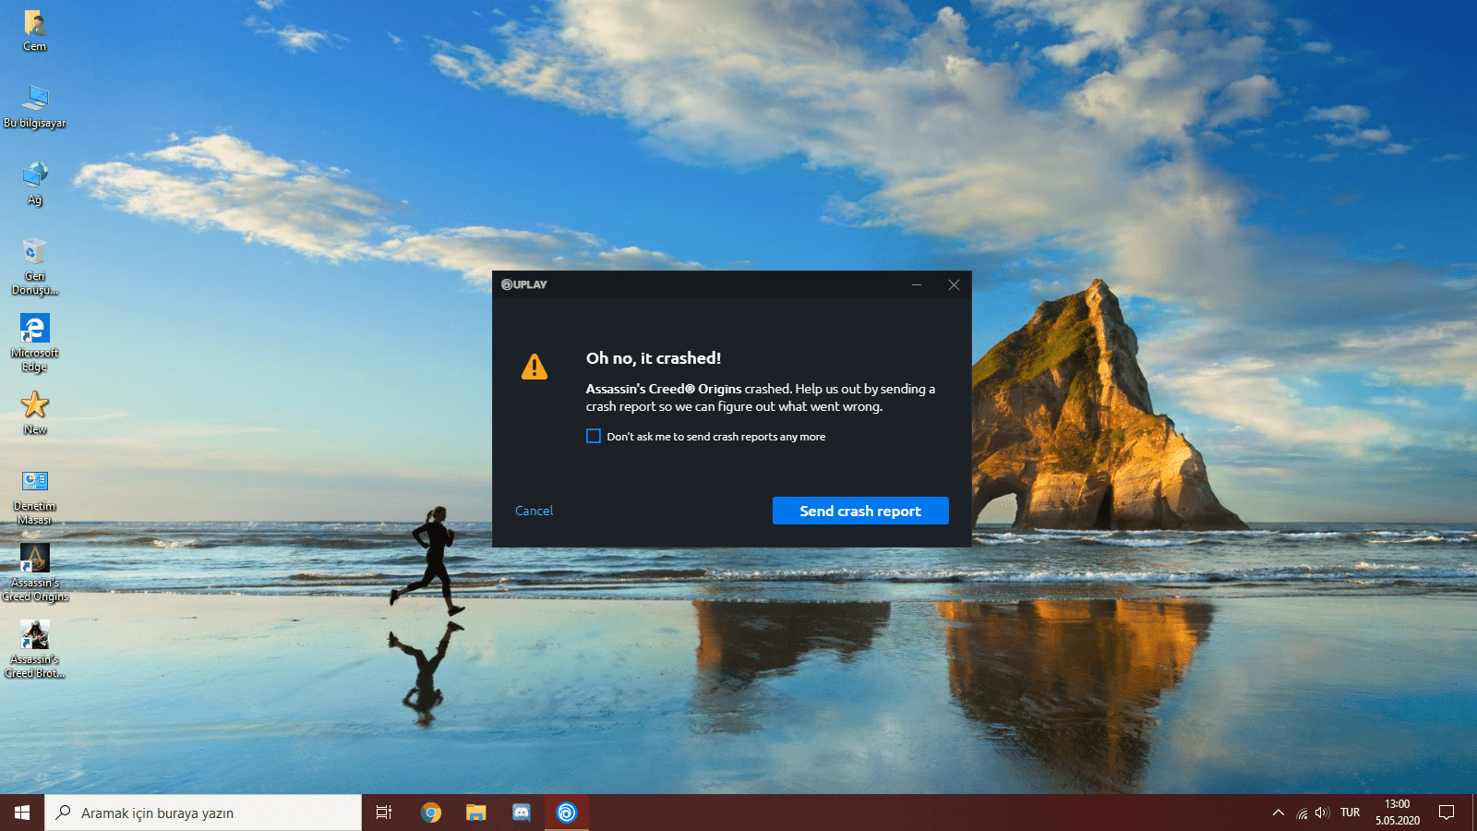This screenshot has height=831, width=1477.
Task: Click the Send crash report button
Action: click(860, 511)
